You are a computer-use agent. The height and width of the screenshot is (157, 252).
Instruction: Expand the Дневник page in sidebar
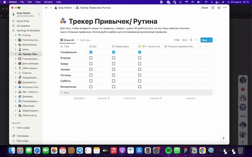[16, 96]
